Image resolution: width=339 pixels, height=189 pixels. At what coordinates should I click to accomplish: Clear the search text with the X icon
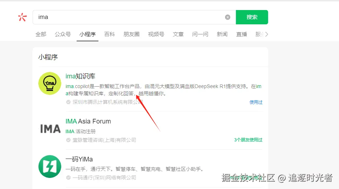[227, 17]
